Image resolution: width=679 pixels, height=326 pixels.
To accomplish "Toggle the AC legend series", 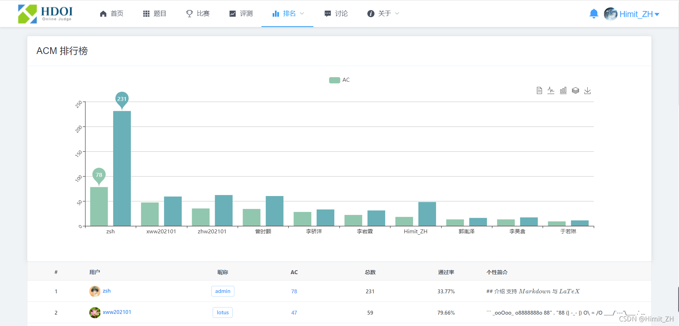I will (339, 80).
